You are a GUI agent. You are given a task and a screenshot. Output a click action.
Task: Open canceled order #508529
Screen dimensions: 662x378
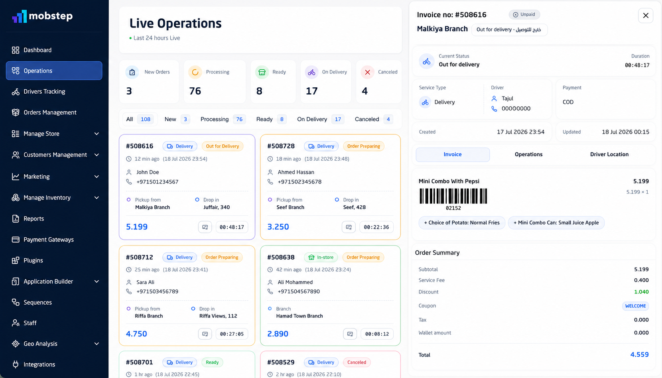pos(330,364)
